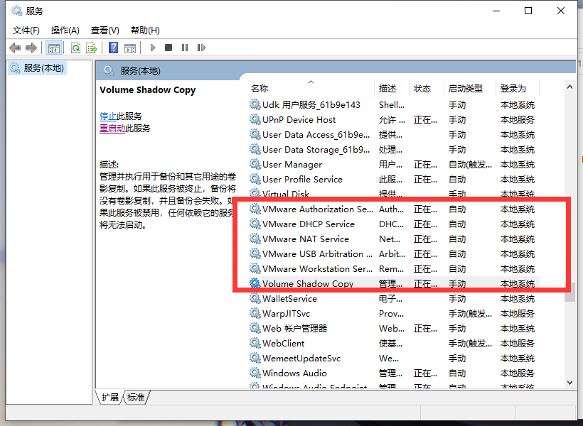
Task: Select the gear icon of VMware DHCP Service
Action: 255,224
